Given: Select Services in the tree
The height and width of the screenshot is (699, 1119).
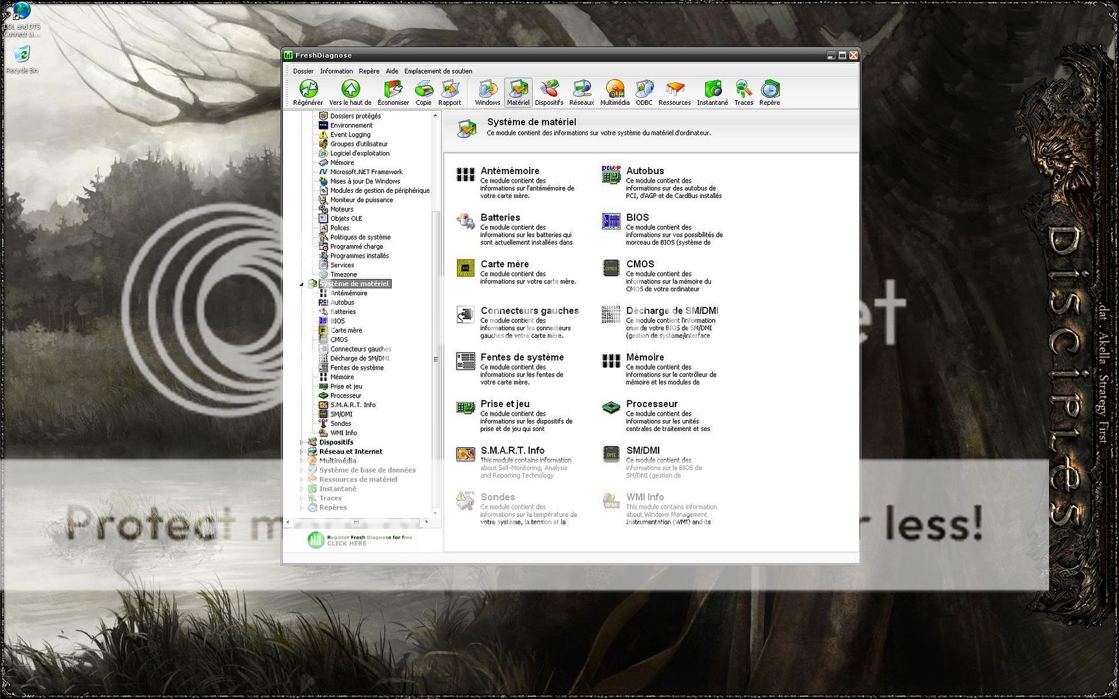Looking at the screenshot, I should click(342, 265).
